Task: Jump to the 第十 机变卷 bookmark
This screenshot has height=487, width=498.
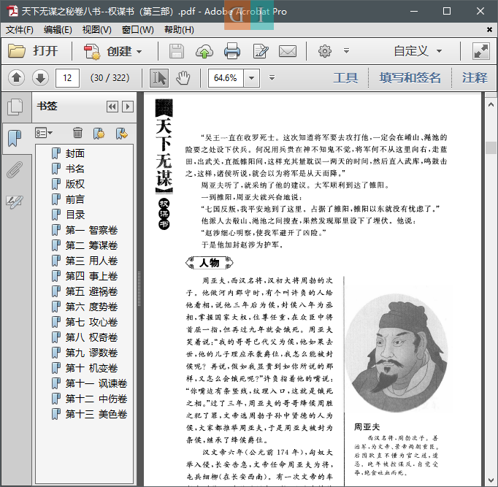Action: pyautogui.click(x=91, y=368)
